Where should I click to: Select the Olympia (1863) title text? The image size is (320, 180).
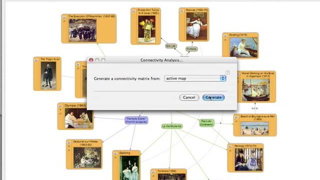point(75,105)
